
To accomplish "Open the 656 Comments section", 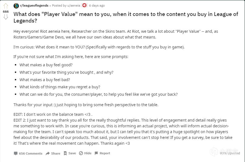I will pyautogui.click(x=31, y=153).
